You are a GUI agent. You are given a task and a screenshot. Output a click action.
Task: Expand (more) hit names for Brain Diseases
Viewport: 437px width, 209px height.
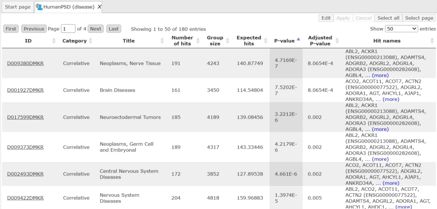click(x=390, y=99)
